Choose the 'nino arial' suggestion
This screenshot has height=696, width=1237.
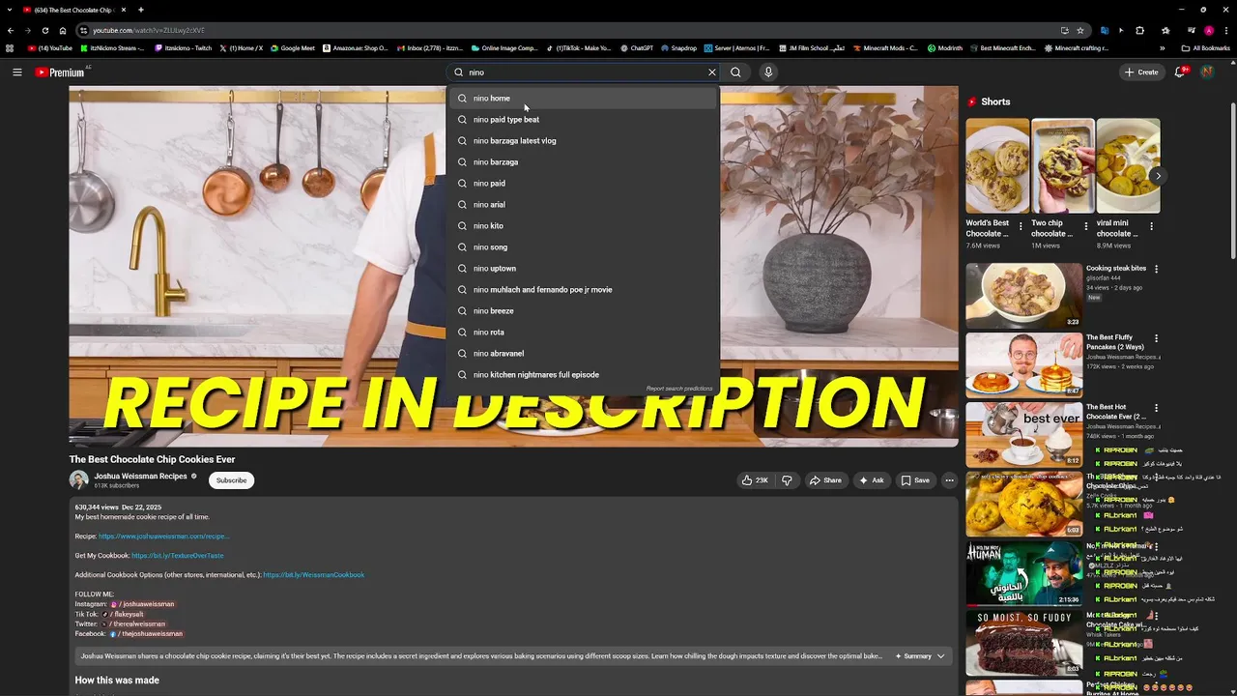click(x=584, y=205)
